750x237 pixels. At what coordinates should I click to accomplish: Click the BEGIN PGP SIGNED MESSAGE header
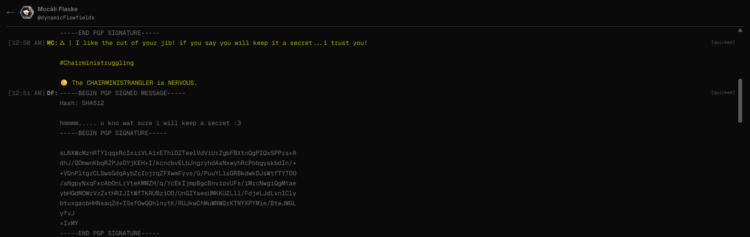(122, 93)
